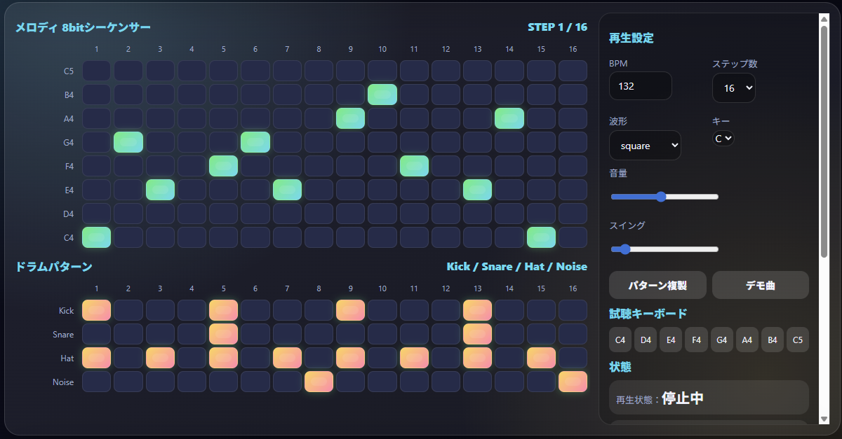Enable the C5 melody cell at step 1
Screen dimensions: 842x439
96,71
